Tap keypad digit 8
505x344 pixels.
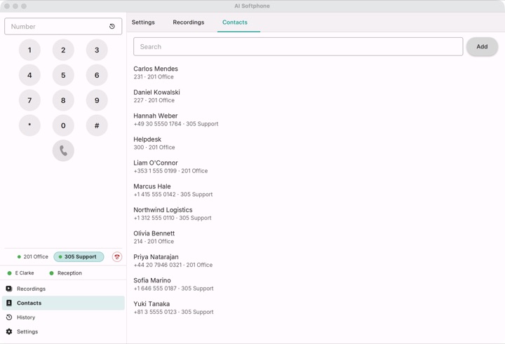(x=63, y=100)
